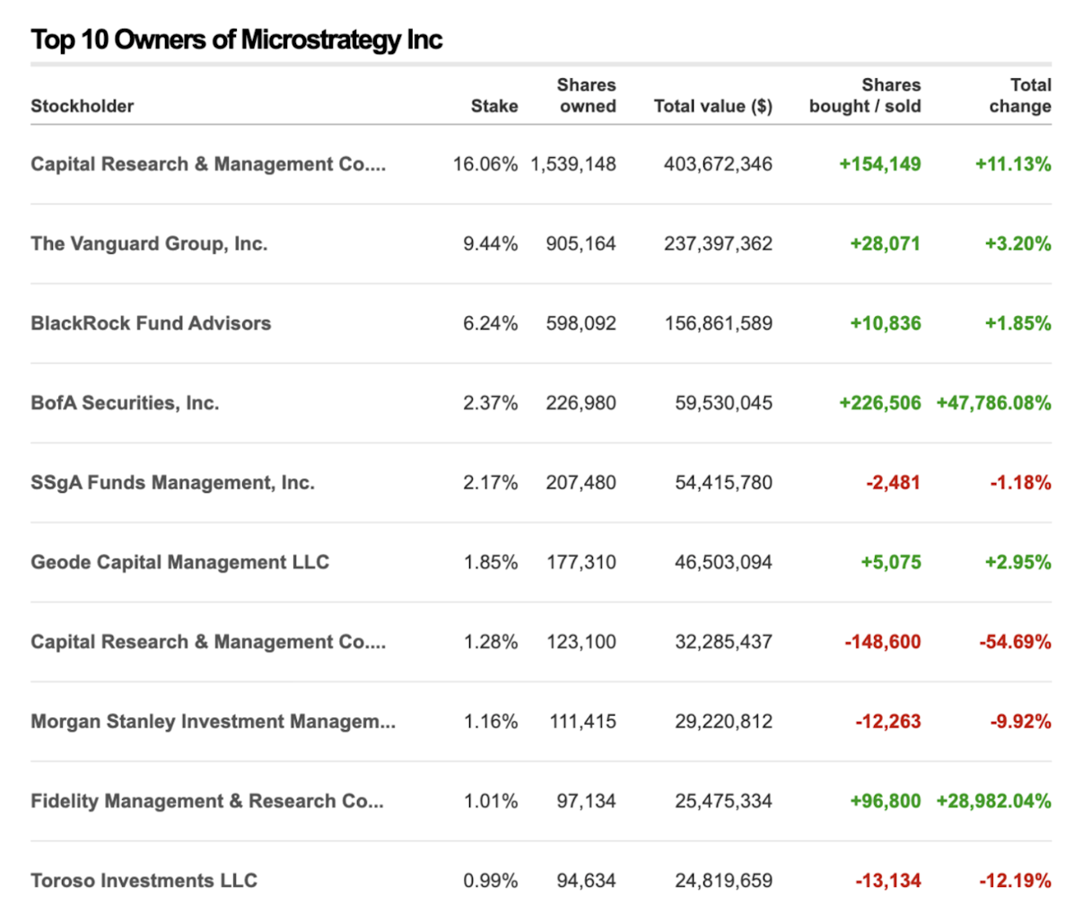This screenshot has height=923, width=1083.
Task: Click total change +3.20%
Action: pos(1018,244)
